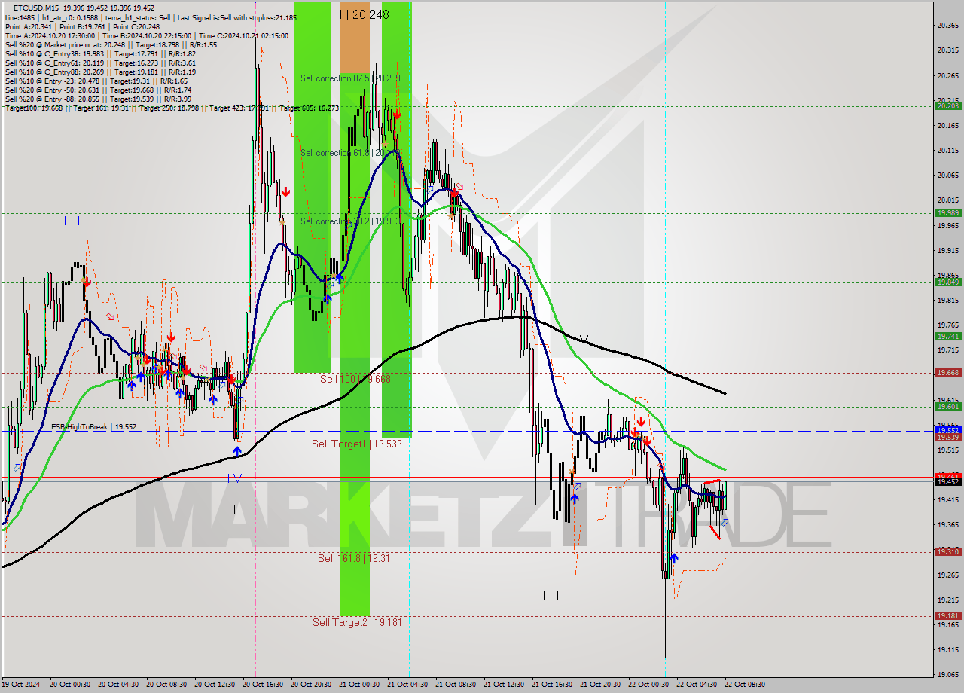Click the green 20.203 price tag
This screenshot has width=964, height=693.
pos(947,106)
